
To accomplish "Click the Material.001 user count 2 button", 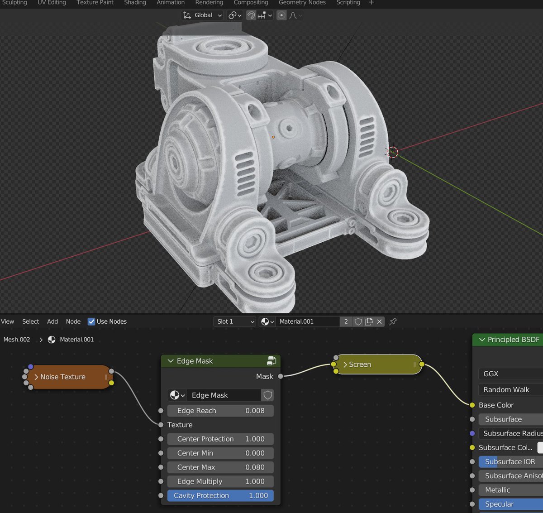I will [x=346, y=321].
